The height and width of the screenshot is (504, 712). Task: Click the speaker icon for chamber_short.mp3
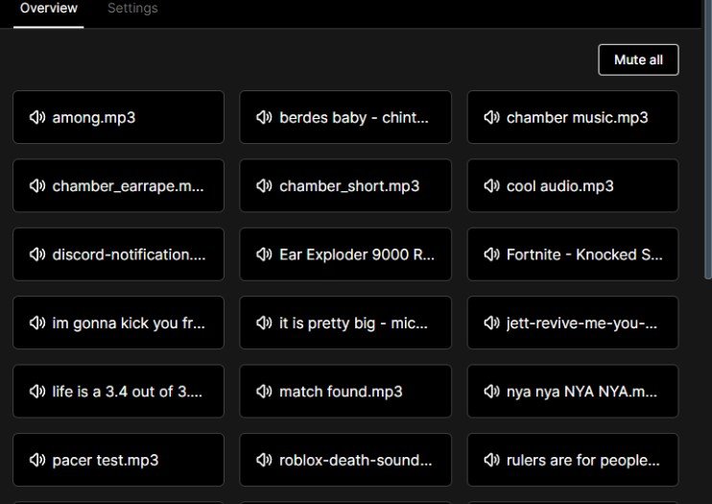tap(264, 185)
